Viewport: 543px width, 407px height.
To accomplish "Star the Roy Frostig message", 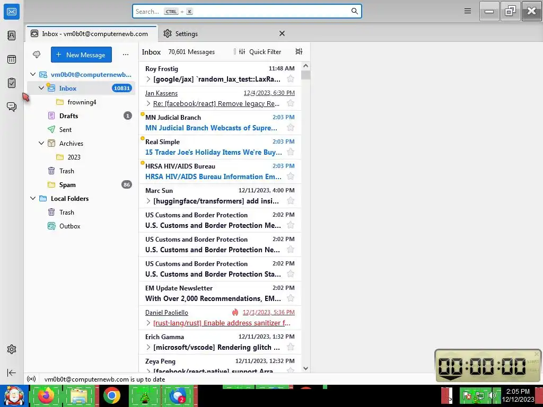I will pyautogui.click(x=291, y=79).
